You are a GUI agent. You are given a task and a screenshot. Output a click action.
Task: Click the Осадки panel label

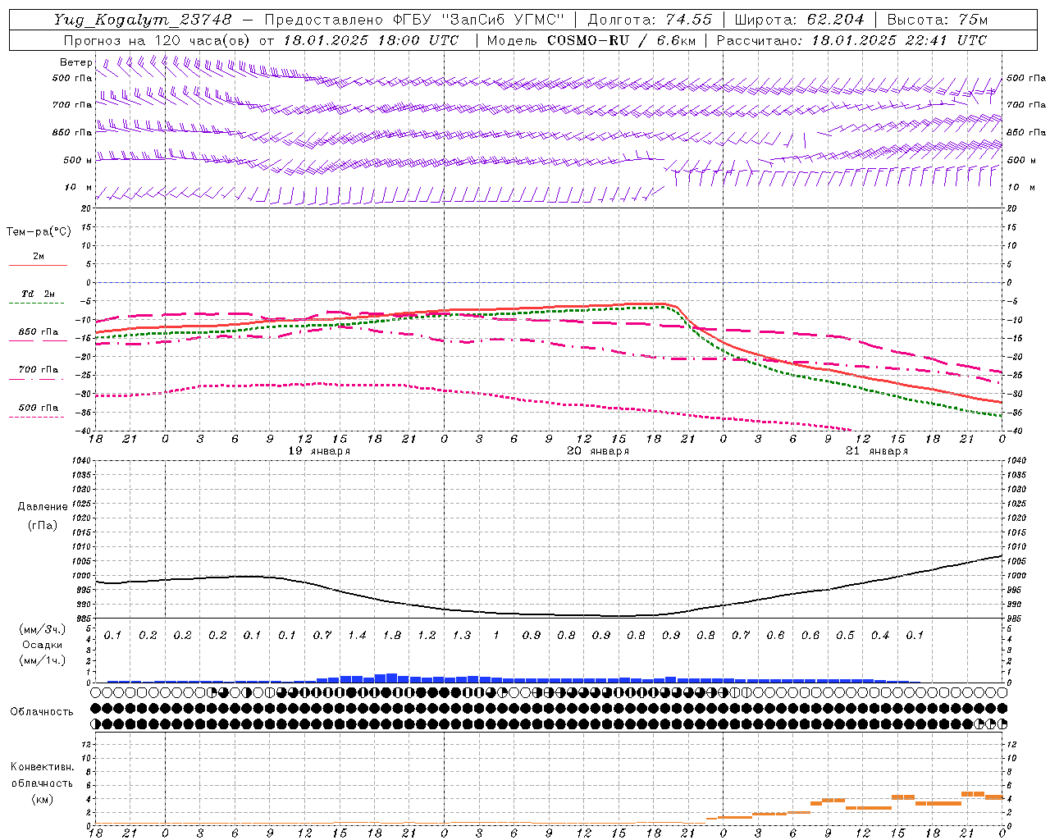[x=43, y=645]
